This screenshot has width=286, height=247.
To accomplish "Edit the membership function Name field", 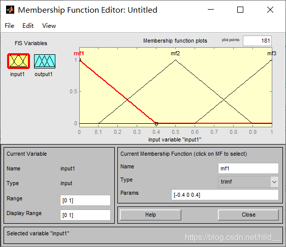I will 248,168.
